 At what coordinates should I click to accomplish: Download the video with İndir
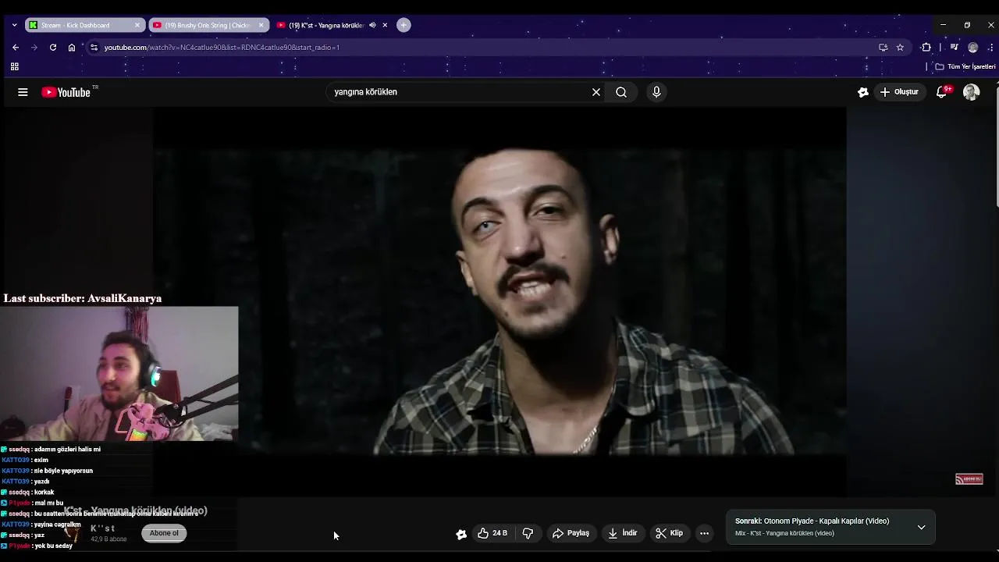[x=623, y=533]
